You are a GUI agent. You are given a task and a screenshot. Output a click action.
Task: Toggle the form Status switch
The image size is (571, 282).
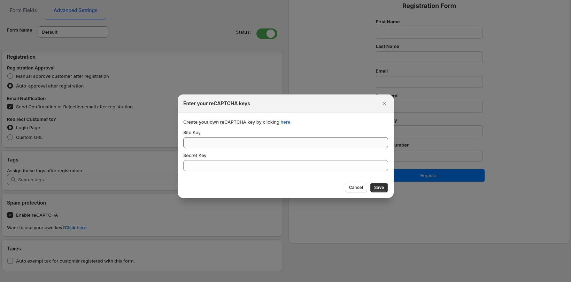coord(267,34)
